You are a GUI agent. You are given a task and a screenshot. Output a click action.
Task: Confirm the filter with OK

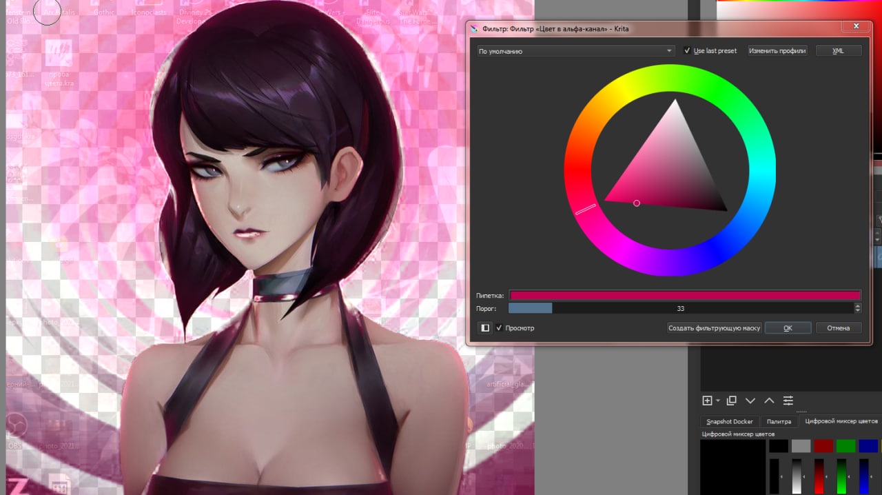(788, 328)
